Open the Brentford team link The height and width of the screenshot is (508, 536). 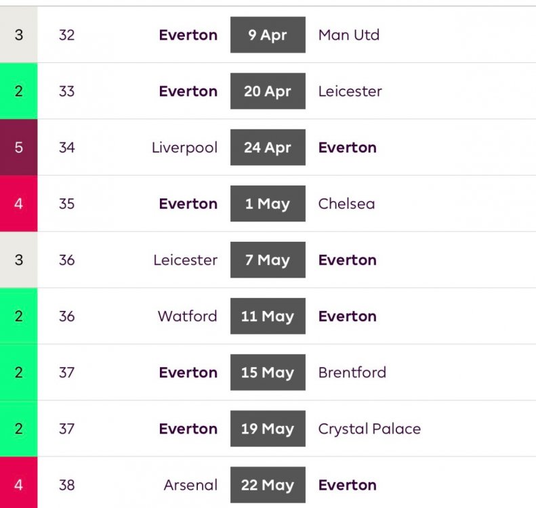click(352, 373)
